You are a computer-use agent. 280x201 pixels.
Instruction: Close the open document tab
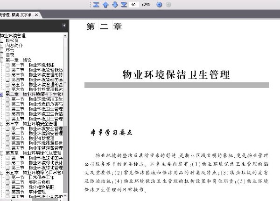pyautogui.click(x=36, y=15)
